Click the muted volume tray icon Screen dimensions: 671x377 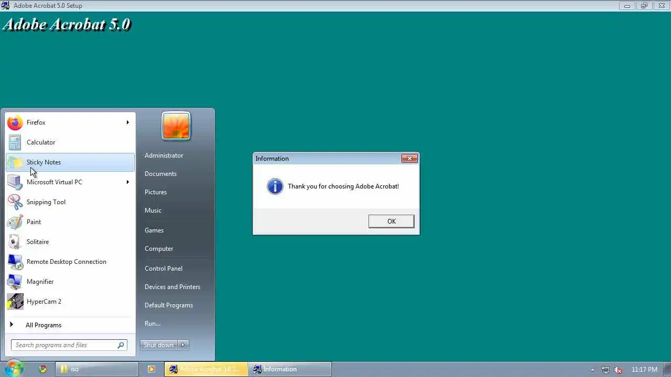click(x=619, y=370)
